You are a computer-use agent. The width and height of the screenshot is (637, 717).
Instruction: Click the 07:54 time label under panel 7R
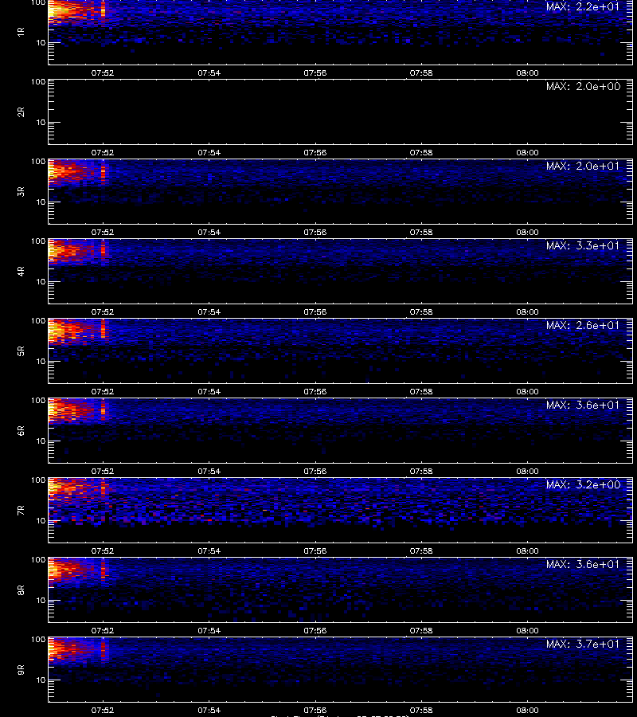pyautogui.click(x=209, y=551)
